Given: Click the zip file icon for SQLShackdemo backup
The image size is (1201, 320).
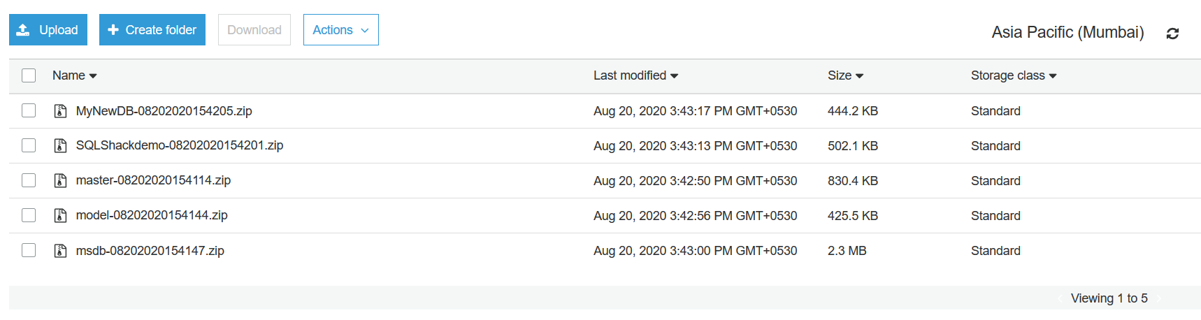Looking at the screenshot, I should 61,145.
